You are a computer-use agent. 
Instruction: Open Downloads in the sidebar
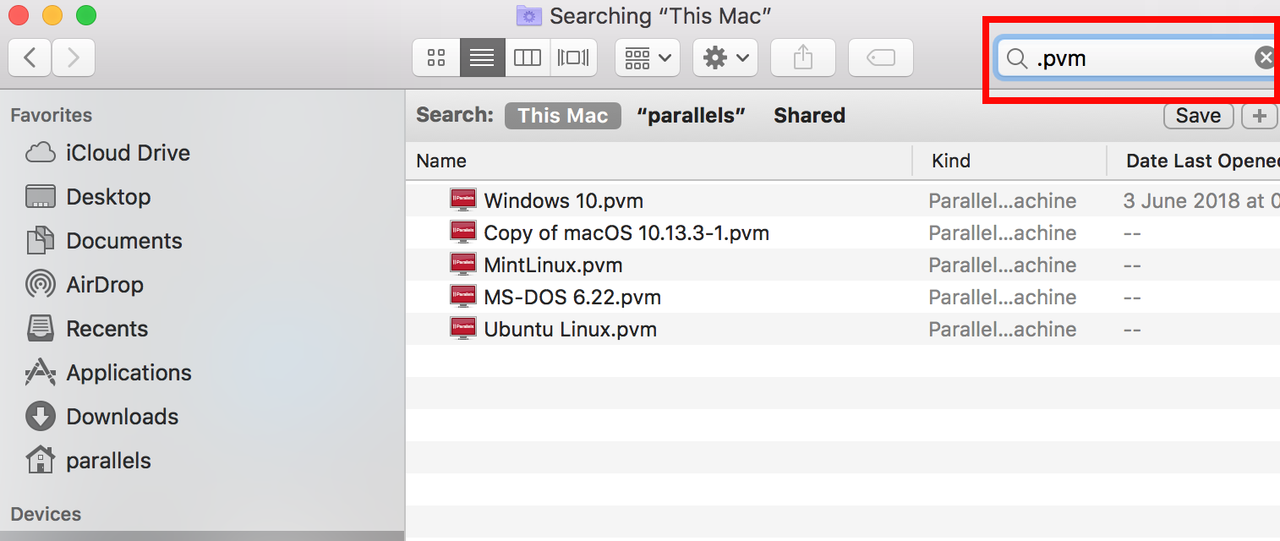click(x=102, y=417)
